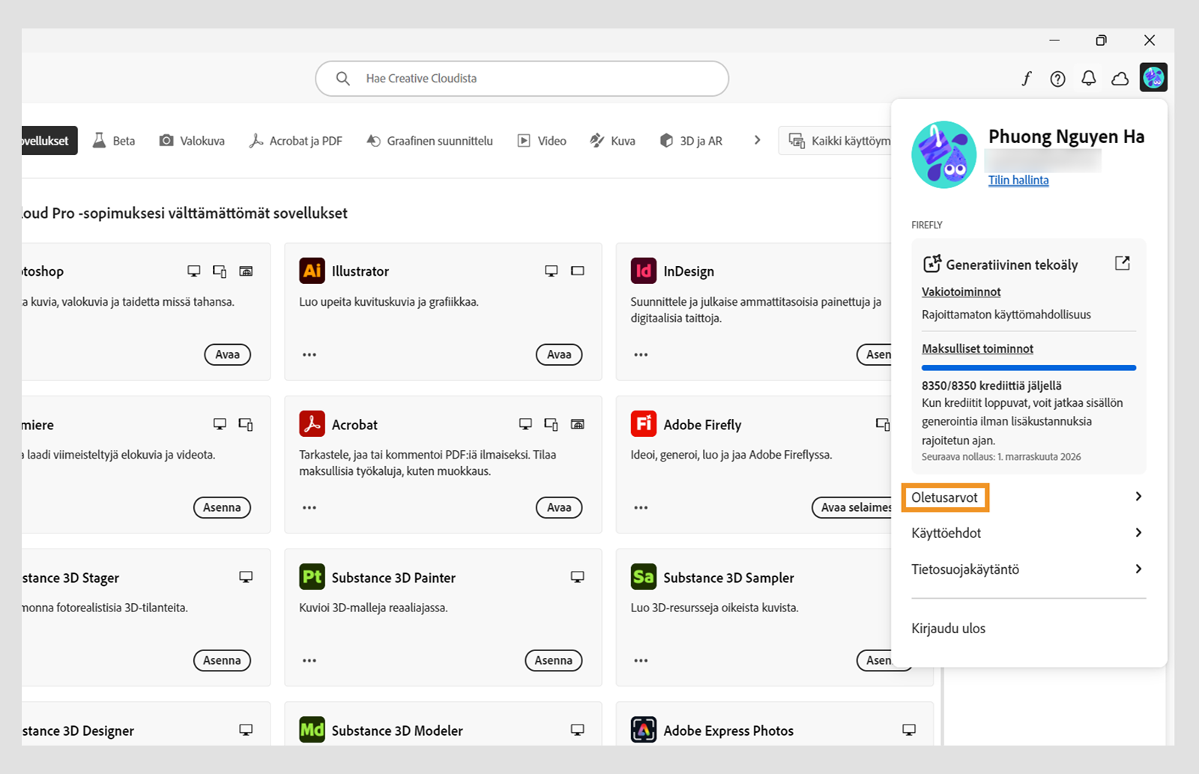Screen dimensions: 1199x774
Task: Click the Illustrator app icon
Action: [312, 270]
